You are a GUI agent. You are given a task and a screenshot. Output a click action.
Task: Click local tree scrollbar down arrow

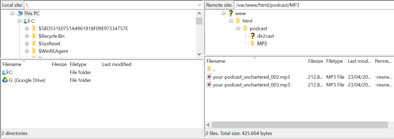coord(199,54)
